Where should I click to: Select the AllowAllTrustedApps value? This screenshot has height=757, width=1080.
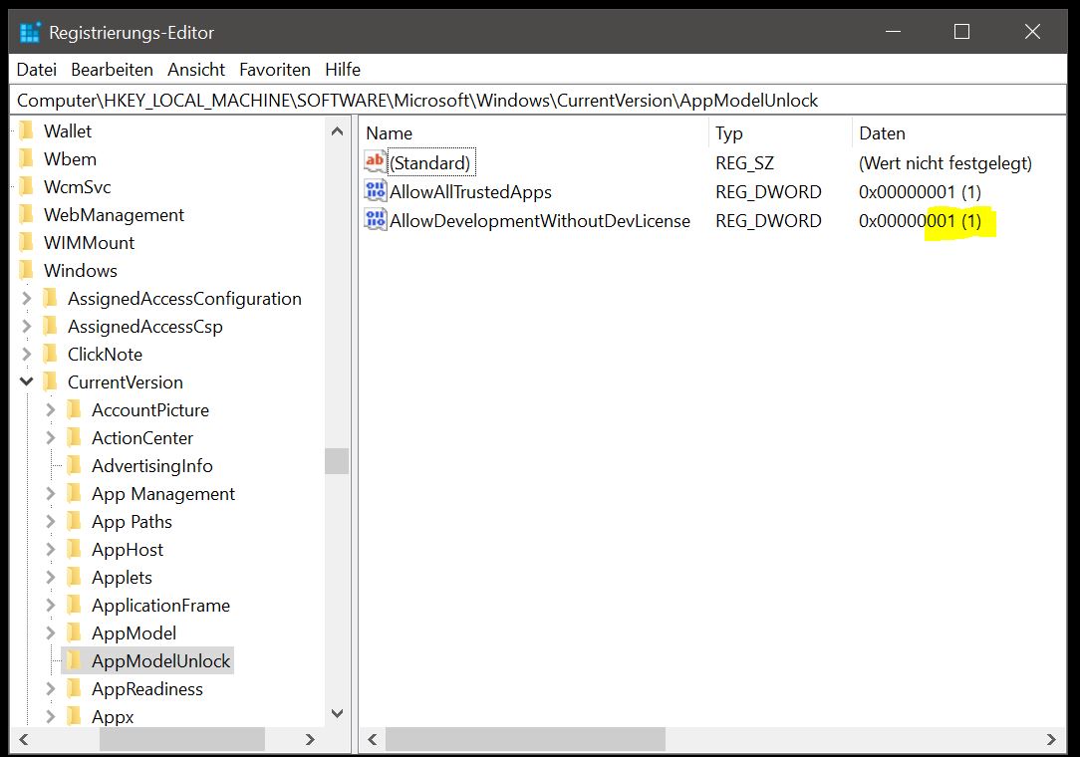(x=470, y=191)
